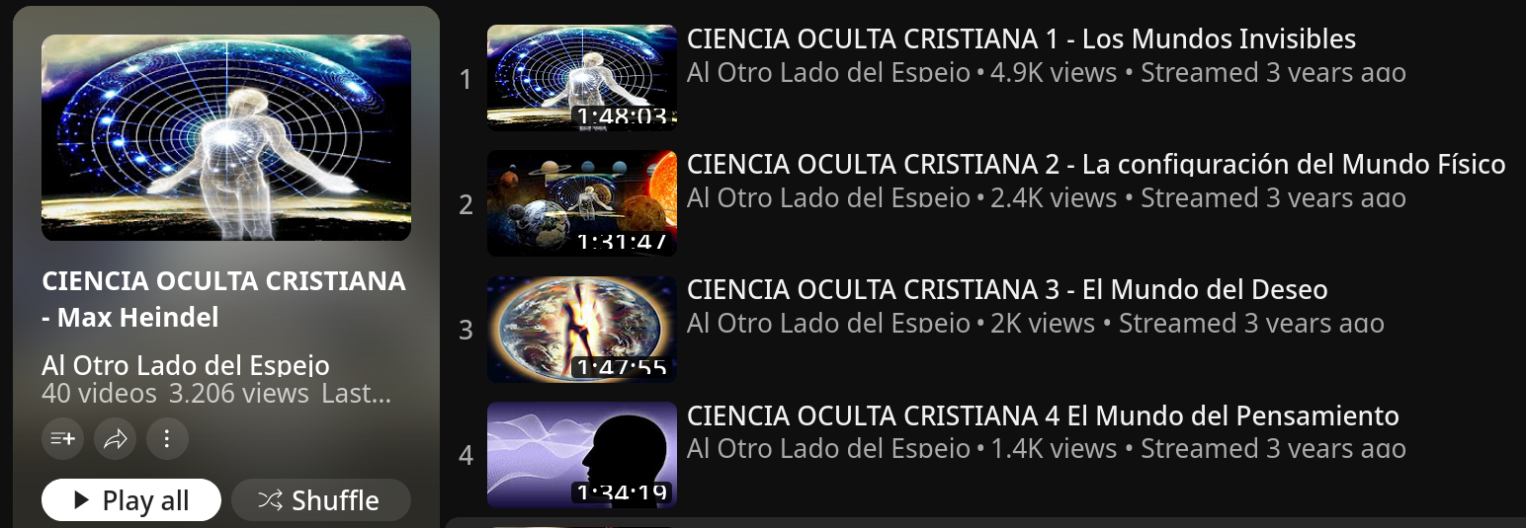Click title CIENCIA OCULTA CRISTIANA 4
The width and height of the screenshot is (1526, 528).
tap(1043, 415)
